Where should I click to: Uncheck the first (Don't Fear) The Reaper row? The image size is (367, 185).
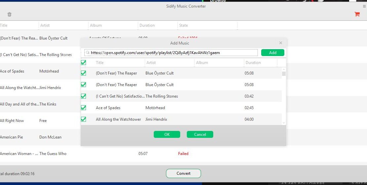pos(83,73)
